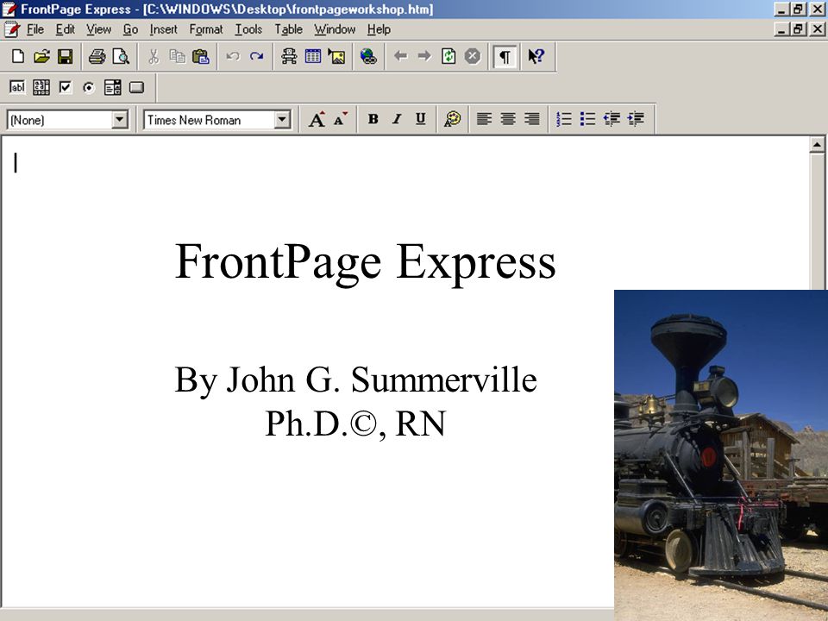
Task: Select the steam locomotive picture
Action: point(721,455)
